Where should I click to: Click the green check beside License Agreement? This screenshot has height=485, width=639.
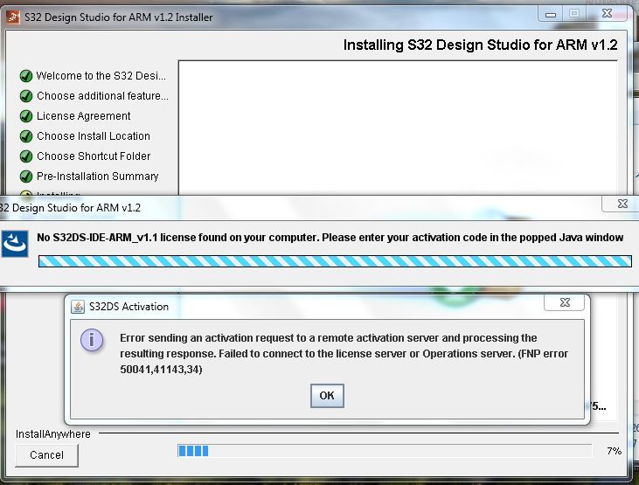(26, 116)
